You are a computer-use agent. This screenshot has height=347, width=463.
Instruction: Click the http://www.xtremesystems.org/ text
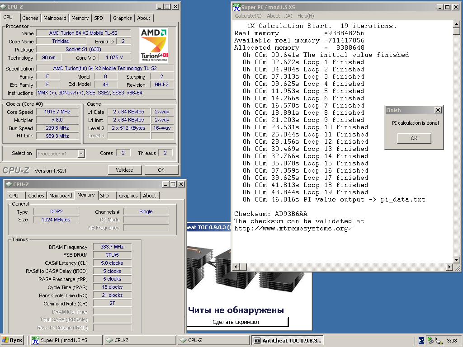293,228
